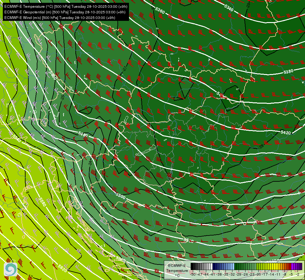Click the 5460 geopotential contour label

pos(53,75)
